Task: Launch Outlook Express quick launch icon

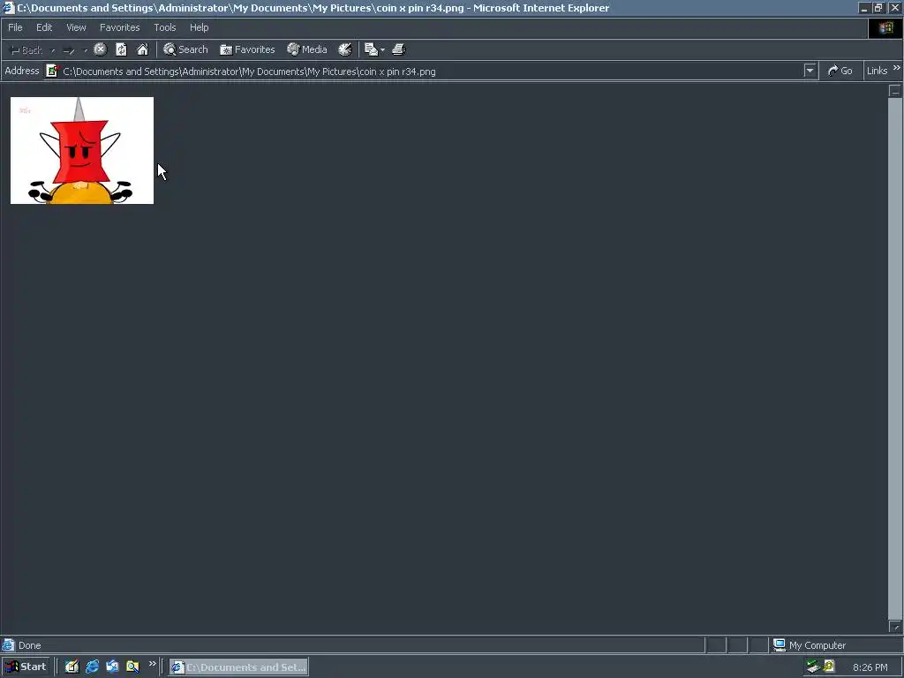Action: pos(112,667)
